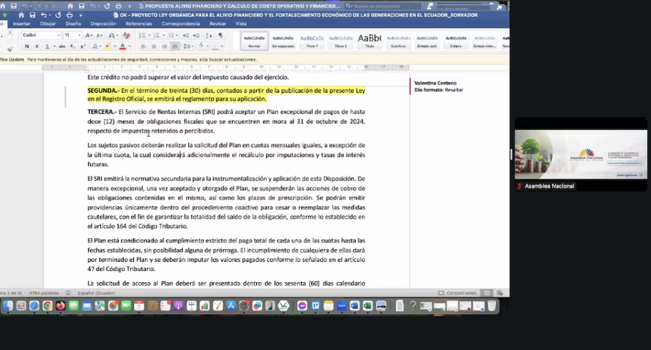Center align the paragraph text

click(154, 46)
